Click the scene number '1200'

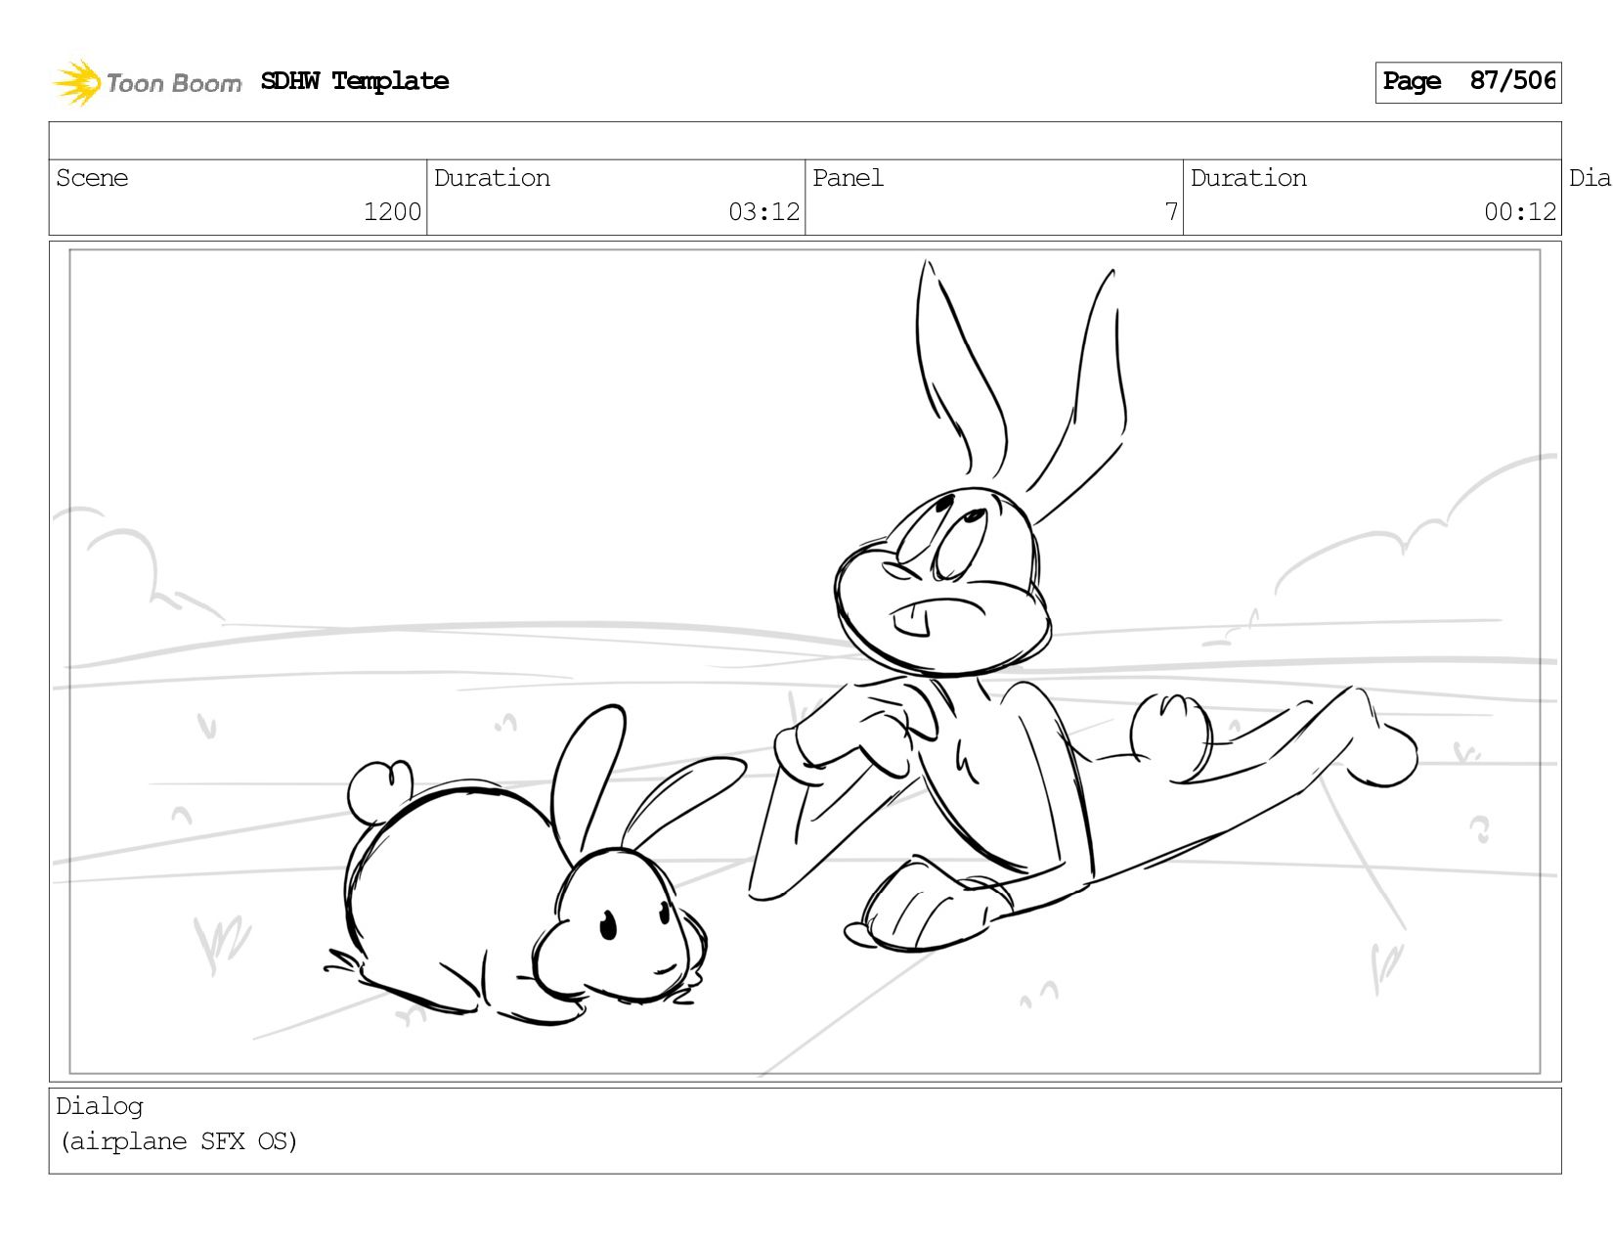(392, 212)
